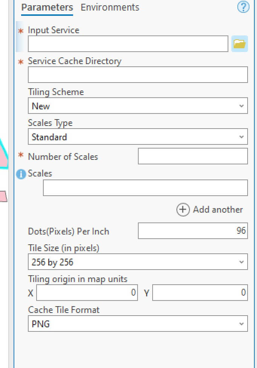Open the Scales Type dropdown set to Standard
The height and width of the screenshot is (368, 257).
[x=138, y=137]
